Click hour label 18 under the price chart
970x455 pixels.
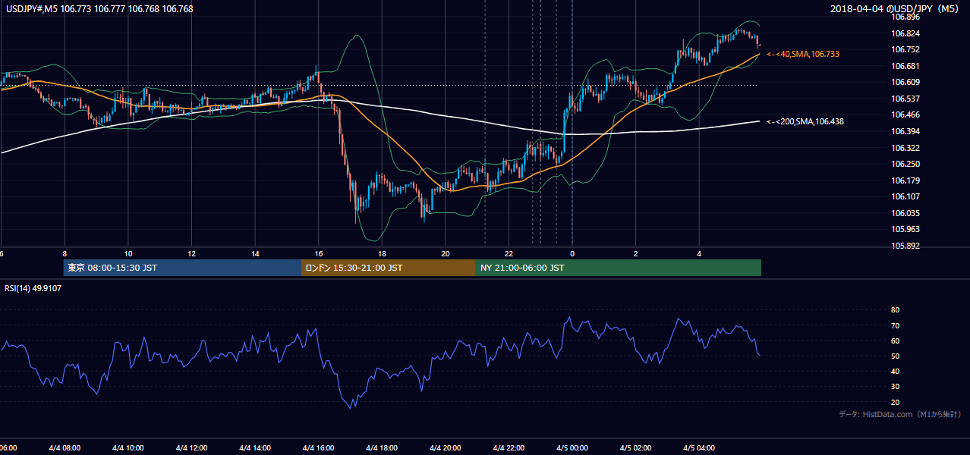(x=382, y=254)
